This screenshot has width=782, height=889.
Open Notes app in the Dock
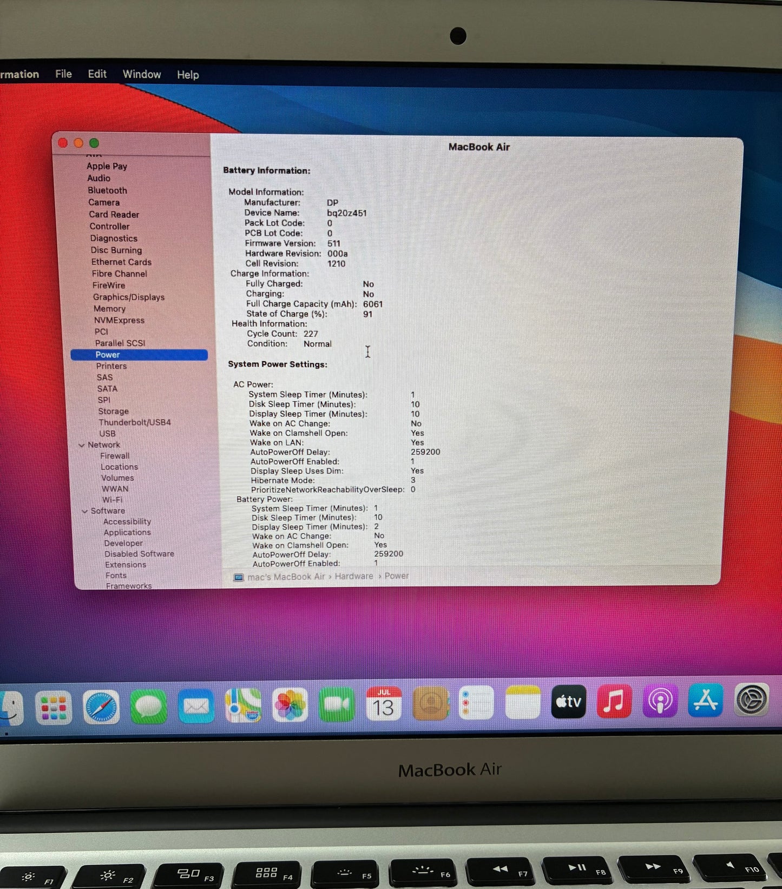[523, 702]
